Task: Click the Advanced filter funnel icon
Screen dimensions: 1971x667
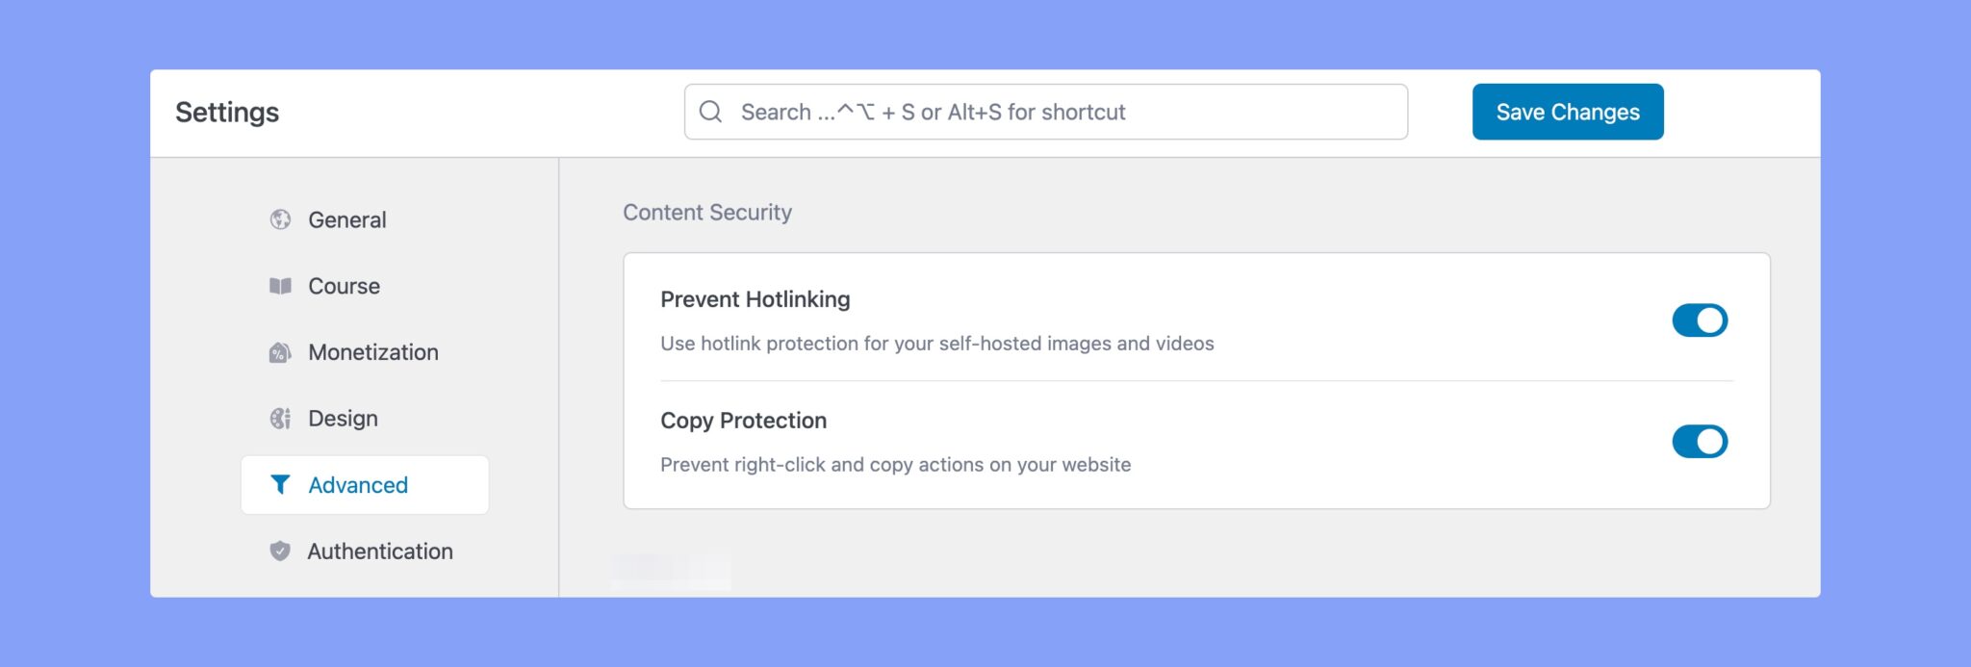Action: pos(280,485)
